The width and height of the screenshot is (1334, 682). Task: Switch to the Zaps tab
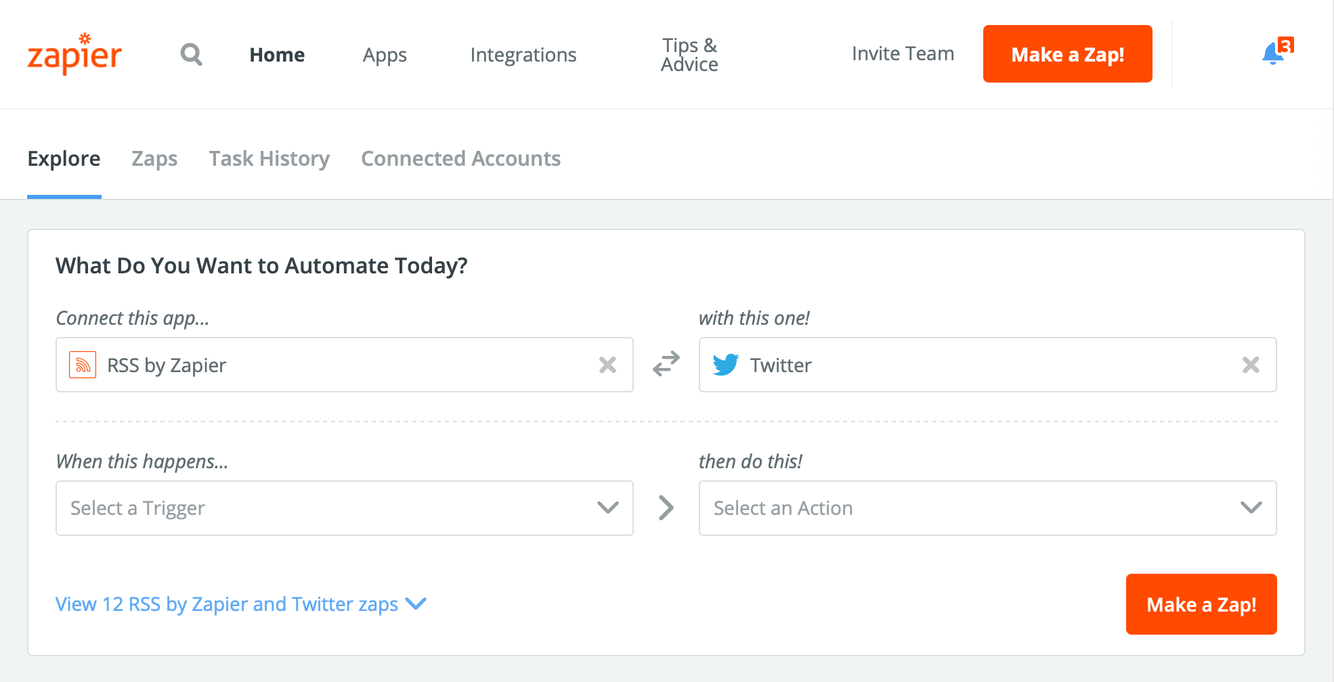click(154, 158)
